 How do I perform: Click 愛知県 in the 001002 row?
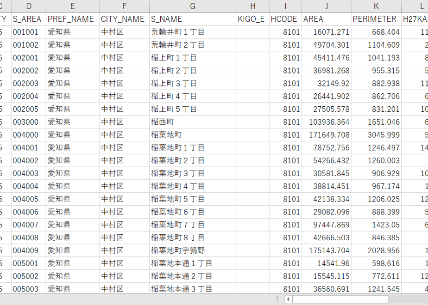pos(73,45)
